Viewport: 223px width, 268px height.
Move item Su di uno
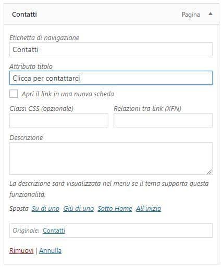pyautogui.click(x=45, y=208)
